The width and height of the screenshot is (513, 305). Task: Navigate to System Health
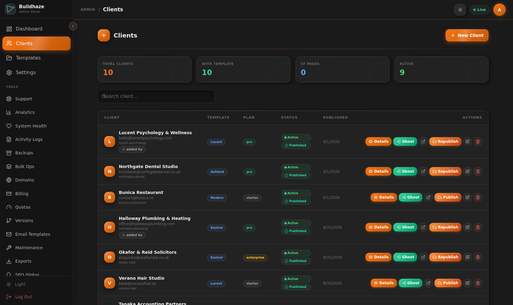[36, 126]
